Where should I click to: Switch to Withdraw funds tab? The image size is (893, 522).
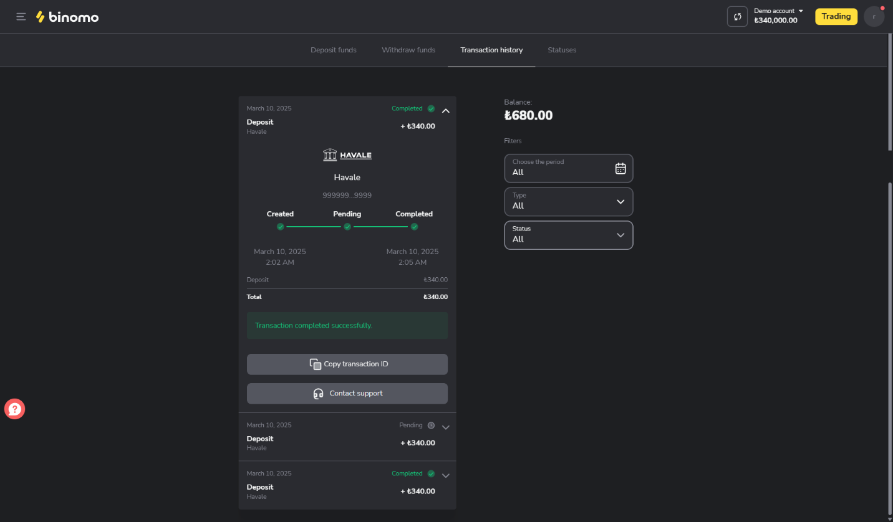point(408,50)
